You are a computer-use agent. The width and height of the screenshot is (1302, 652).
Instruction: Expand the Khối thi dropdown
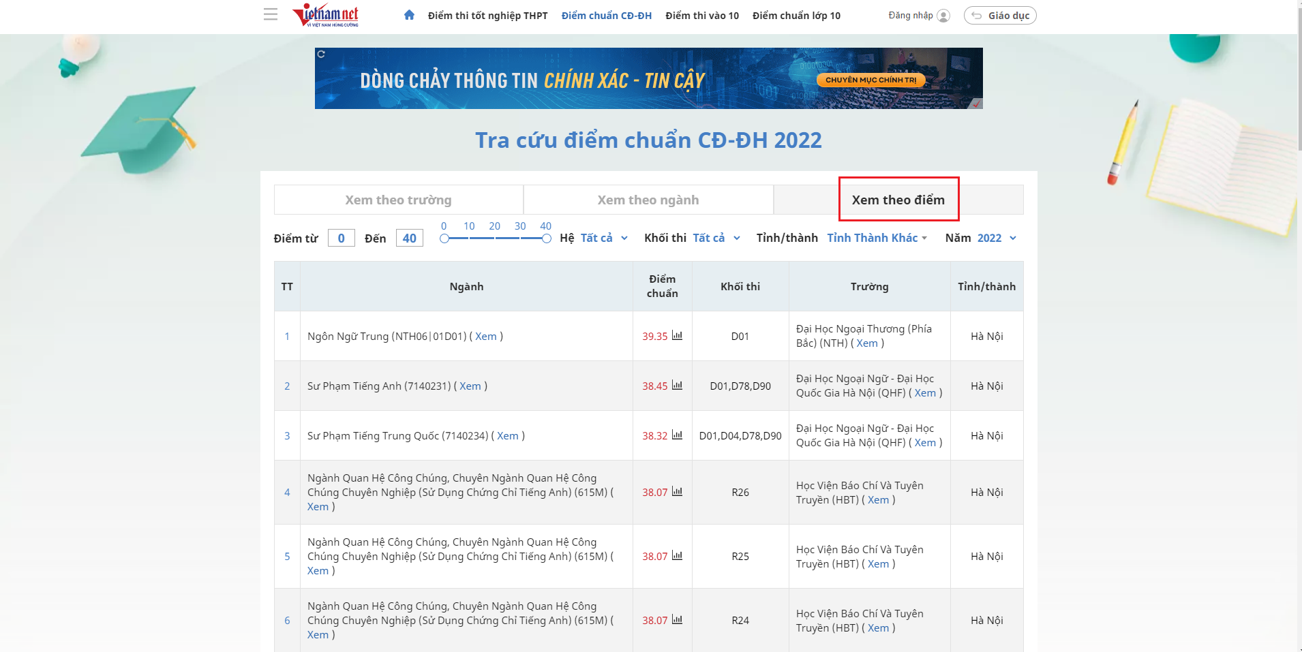[716, 238]
